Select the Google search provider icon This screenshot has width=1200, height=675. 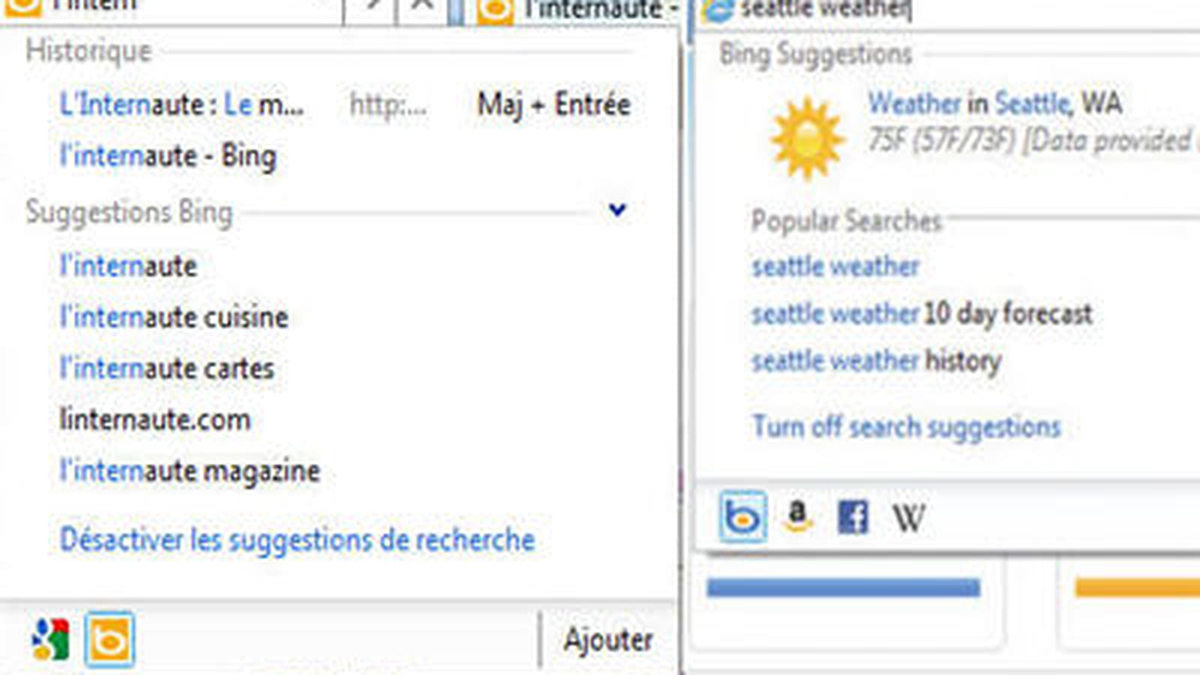pyautogui.click(x=50, y=640)
